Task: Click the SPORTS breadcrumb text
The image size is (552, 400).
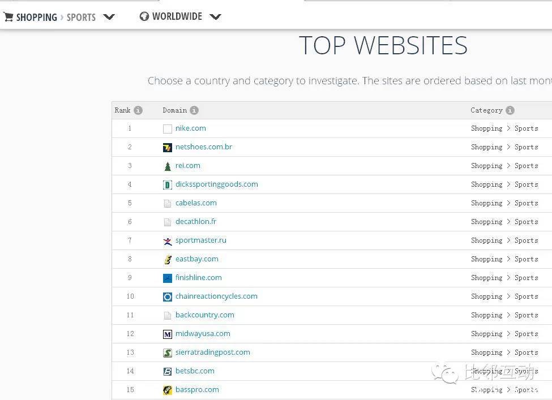Action: point(81,17)
